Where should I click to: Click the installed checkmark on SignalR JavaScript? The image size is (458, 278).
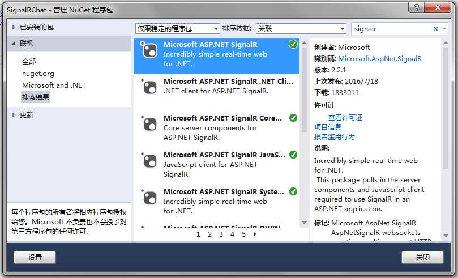click(x=293, y=155)
